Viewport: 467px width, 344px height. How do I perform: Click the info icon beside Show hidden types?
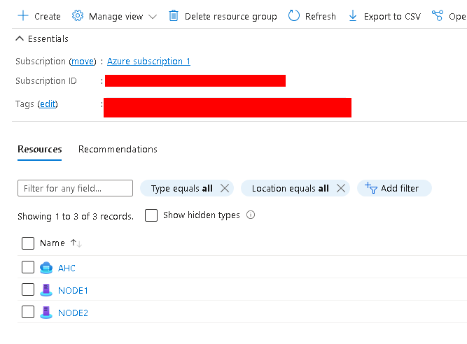click(251, 215)
